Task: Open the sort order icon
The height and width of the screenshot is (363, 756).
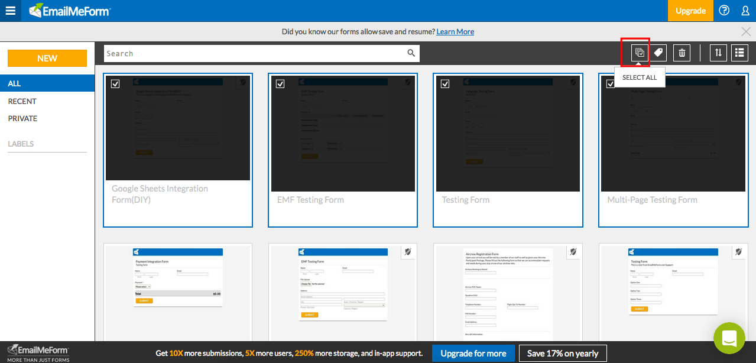Action: coord(718,53)
